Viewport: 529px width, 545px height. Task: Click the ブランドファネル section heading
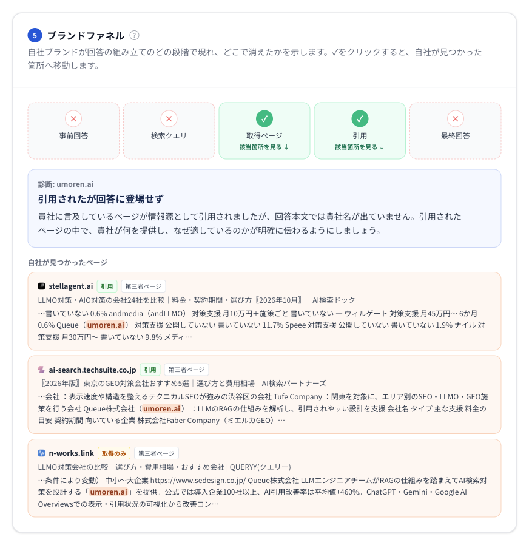coord(86,35)
